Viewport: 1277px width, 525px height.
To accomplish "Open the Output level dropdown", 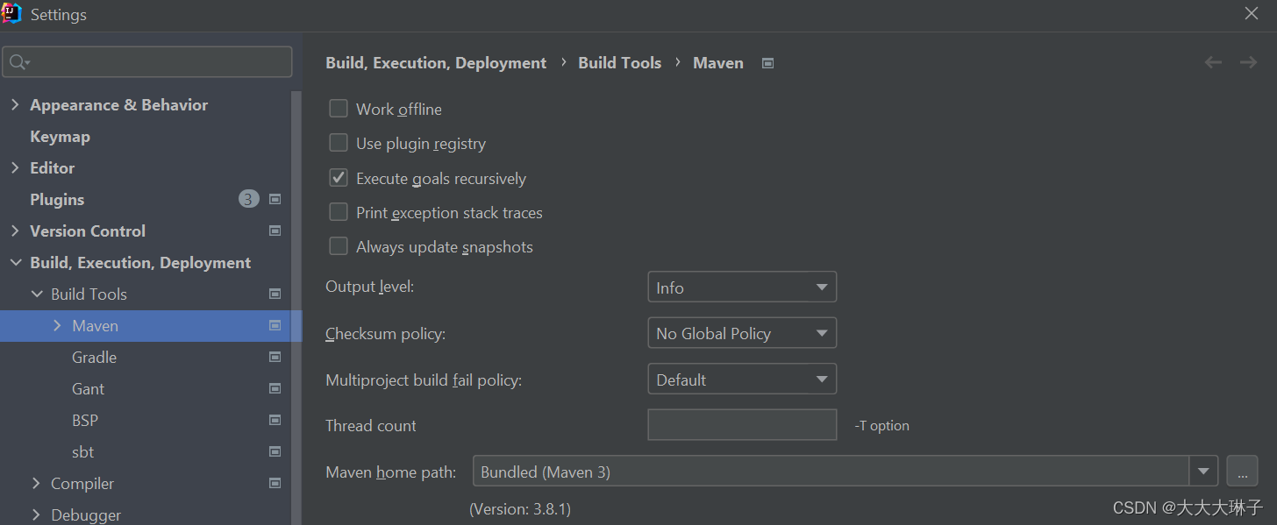I will click(742, 287).
